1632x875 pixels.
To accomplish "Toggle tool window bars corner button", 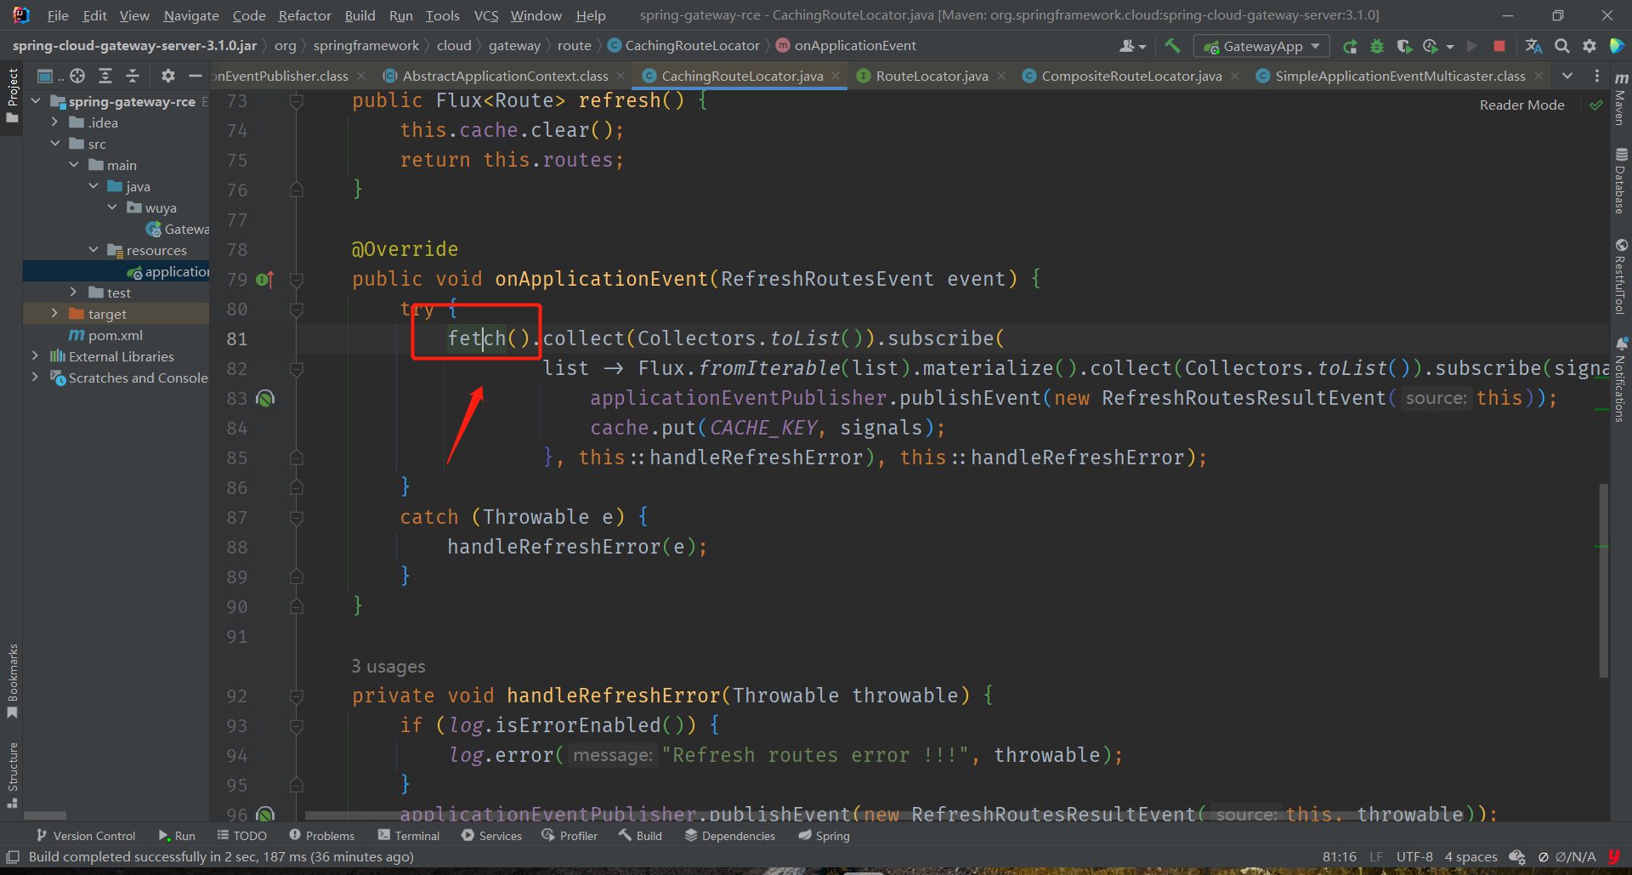I will point(13,856).
